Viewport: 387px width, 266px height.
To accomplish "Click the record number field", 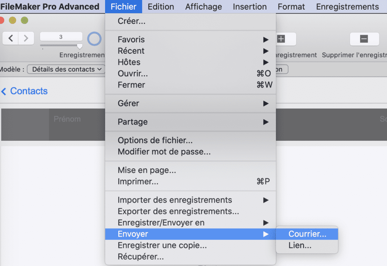I will (x=61, y=37).
